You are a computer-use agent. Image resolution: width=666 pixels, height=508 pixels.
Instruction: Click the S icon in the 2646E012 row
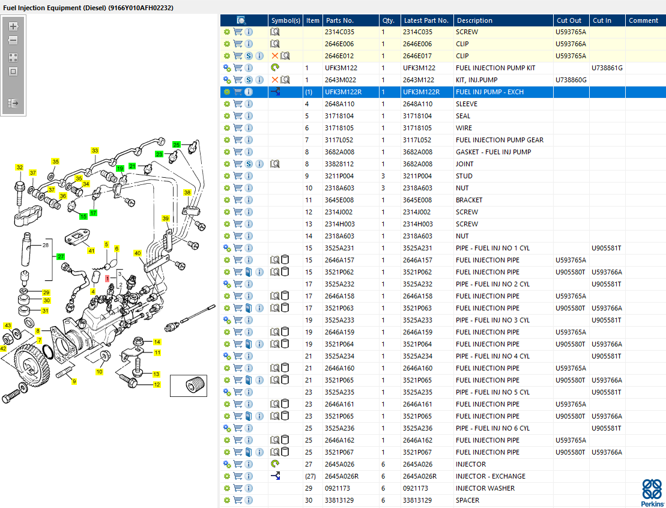point(249,56)
